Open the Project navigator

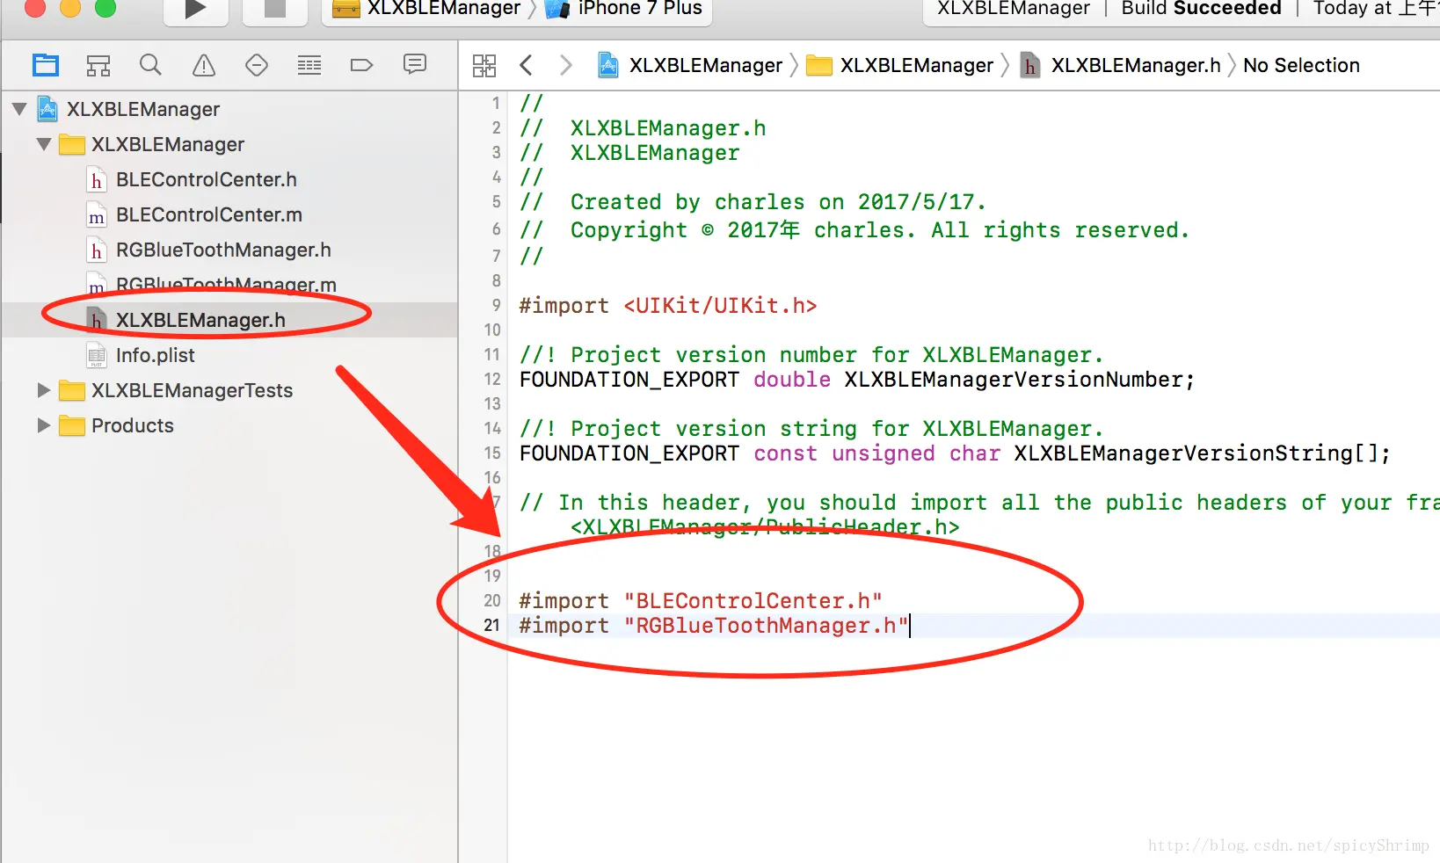pyautogui.click(x=46, y=65)
